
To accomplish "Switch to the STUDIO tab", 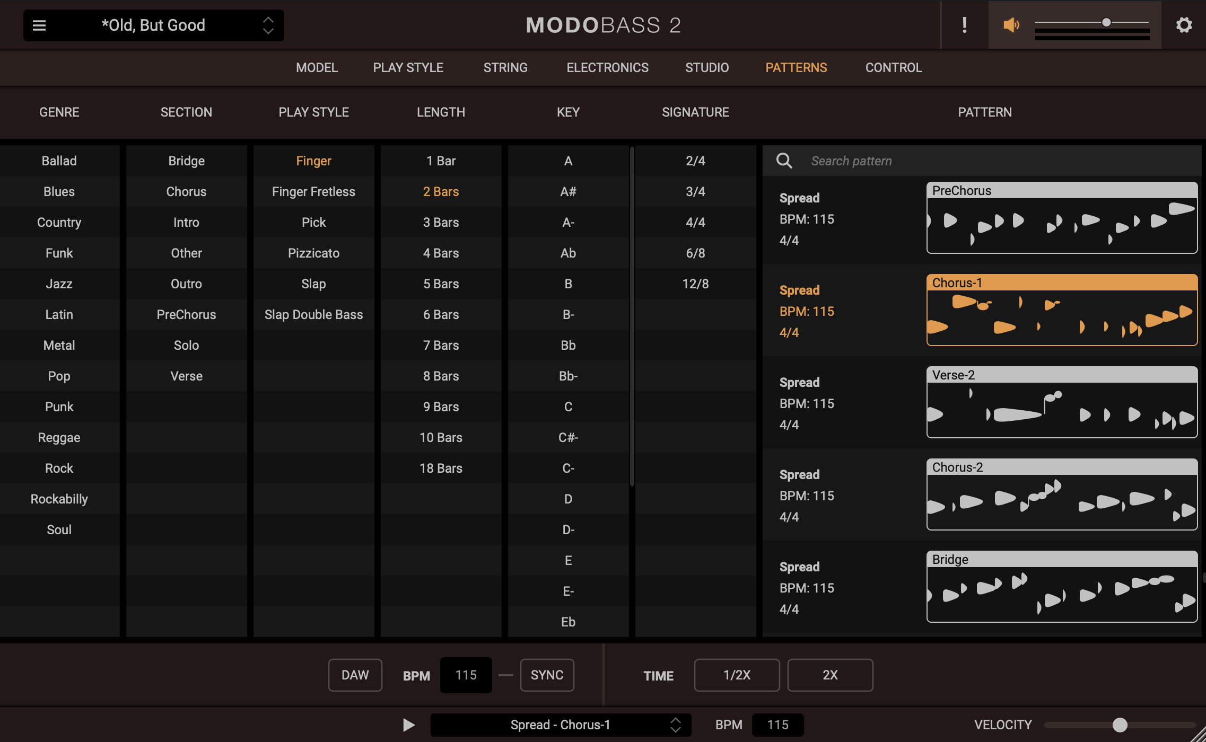I will tap(706, 68).
